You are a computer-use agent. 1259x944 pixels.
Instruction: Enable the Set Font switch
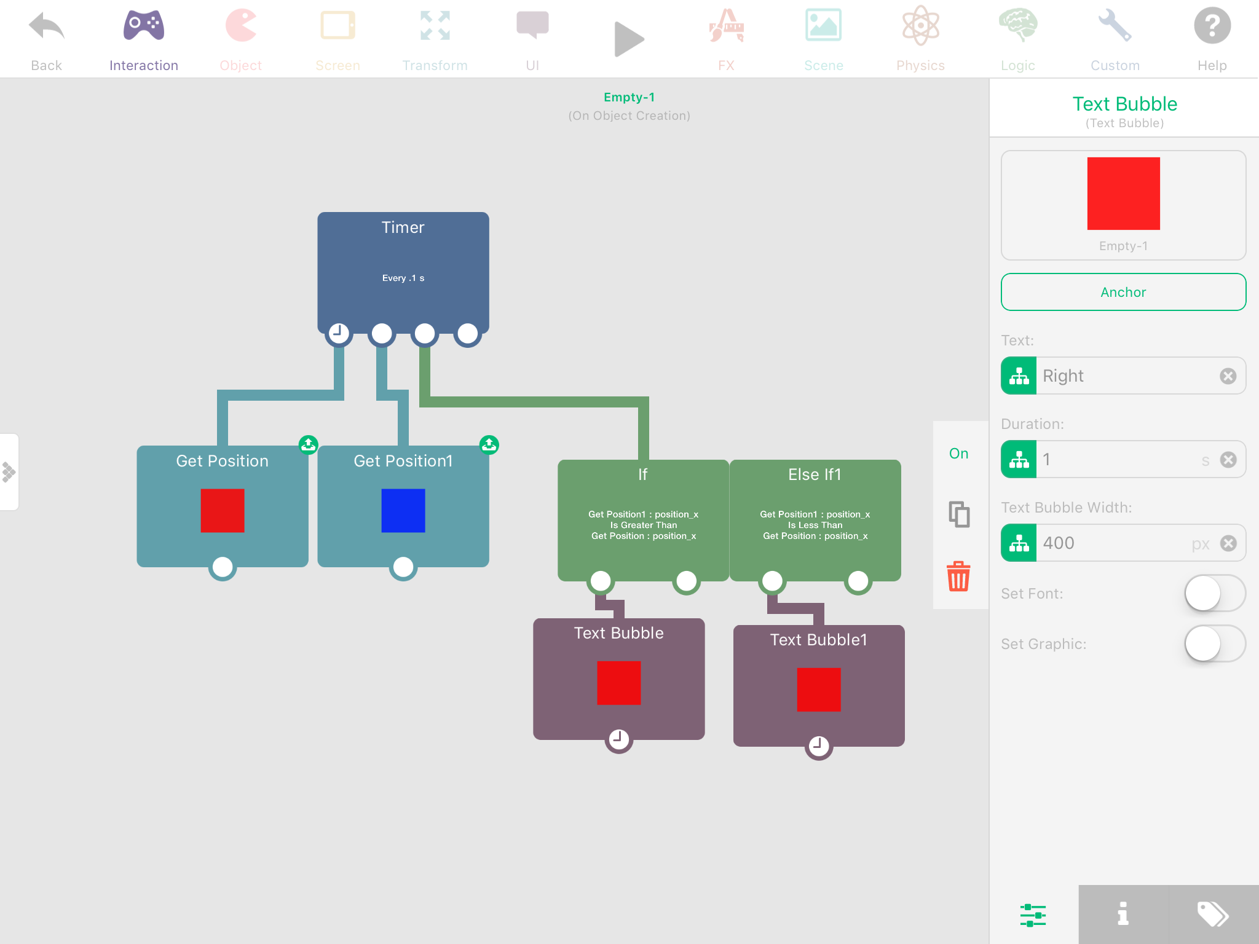(1214, 593)
